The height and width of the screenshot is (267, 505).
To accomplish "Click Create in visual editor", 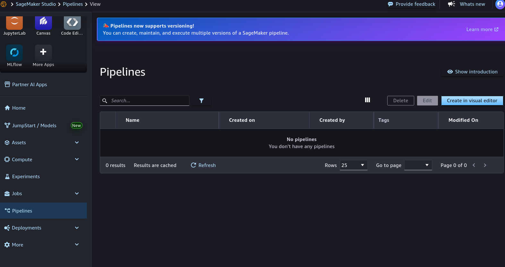I will click(472, 101).
